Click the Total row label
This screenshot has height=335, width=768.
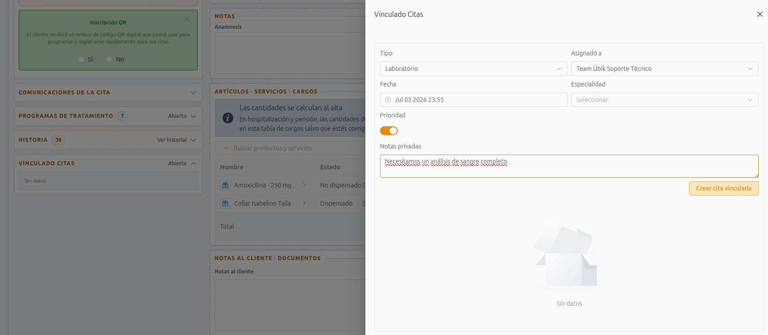click(x=227, y=226)
